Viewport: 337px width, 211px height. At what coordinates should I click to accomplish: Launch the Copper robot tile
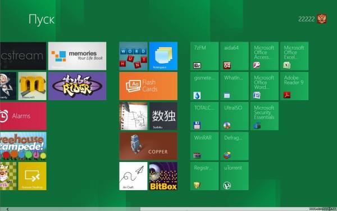click(x=148, y=146)
